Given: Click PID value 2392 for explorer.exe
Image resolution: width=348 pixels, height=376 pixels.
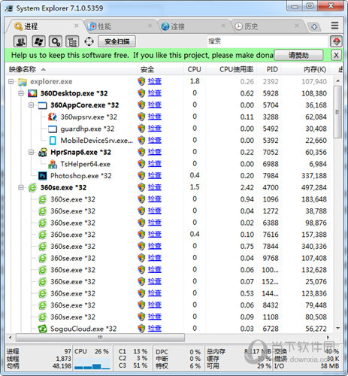Looking at the screenshot, I should pos(271,82).
